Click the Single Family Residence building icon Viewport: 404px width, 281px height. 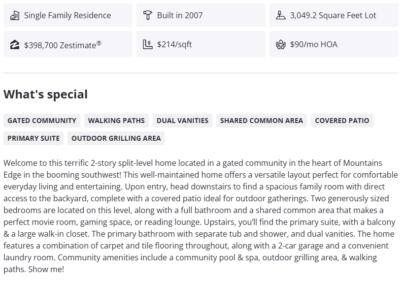coord(14,15)
